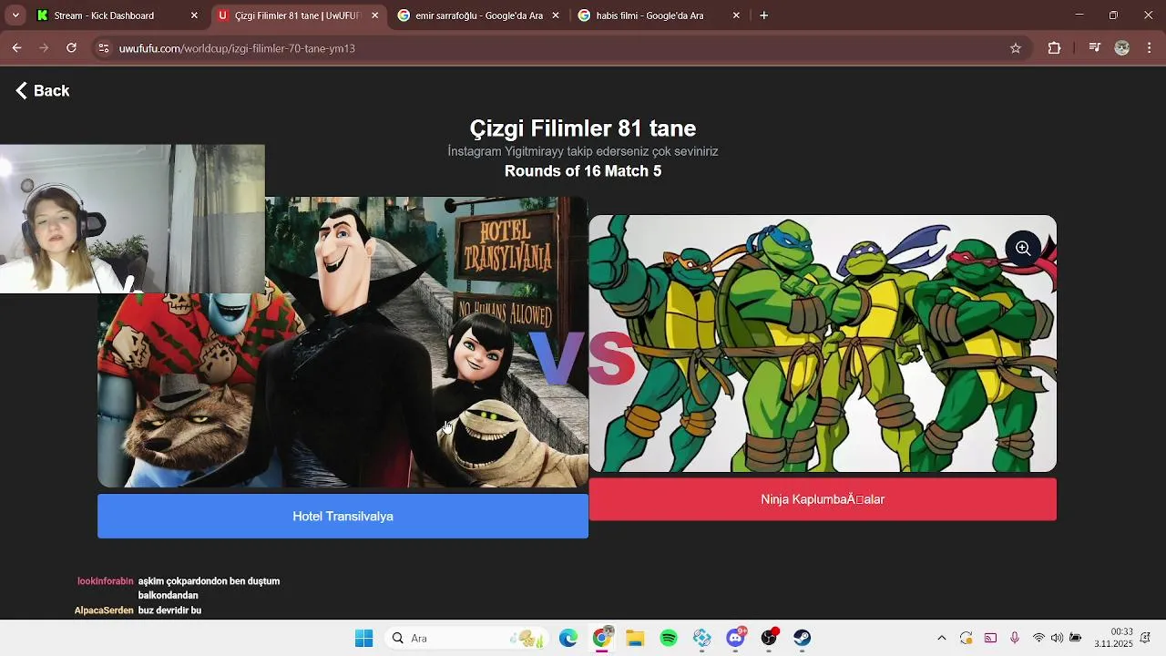Open Chrome from the taskbar
Screen dimensions: 1166x656
click(x=601, y=638)
